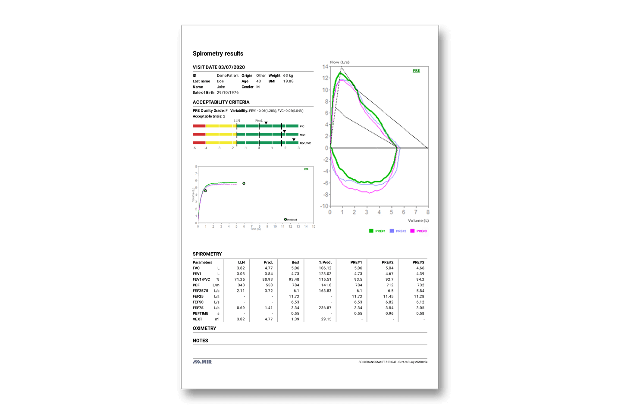
Task: Click the PEF LLN value 348
Action: coord(241,285)
